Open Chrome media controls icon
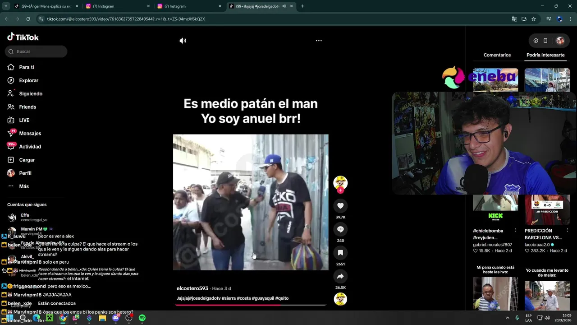 (x=549, y=19)
